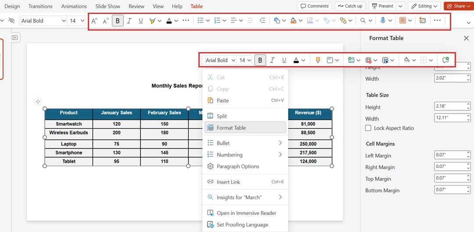Apply text highlight color from ribbon

pos(152,21)
